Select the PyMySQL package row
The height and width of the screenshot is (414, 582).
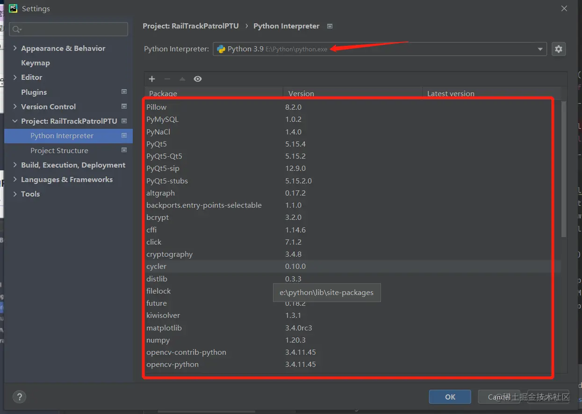[352, 119]
